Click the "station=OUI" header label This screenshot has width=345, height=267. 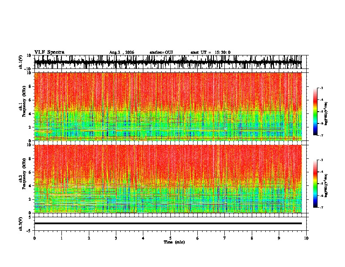[x=161, y=52]
